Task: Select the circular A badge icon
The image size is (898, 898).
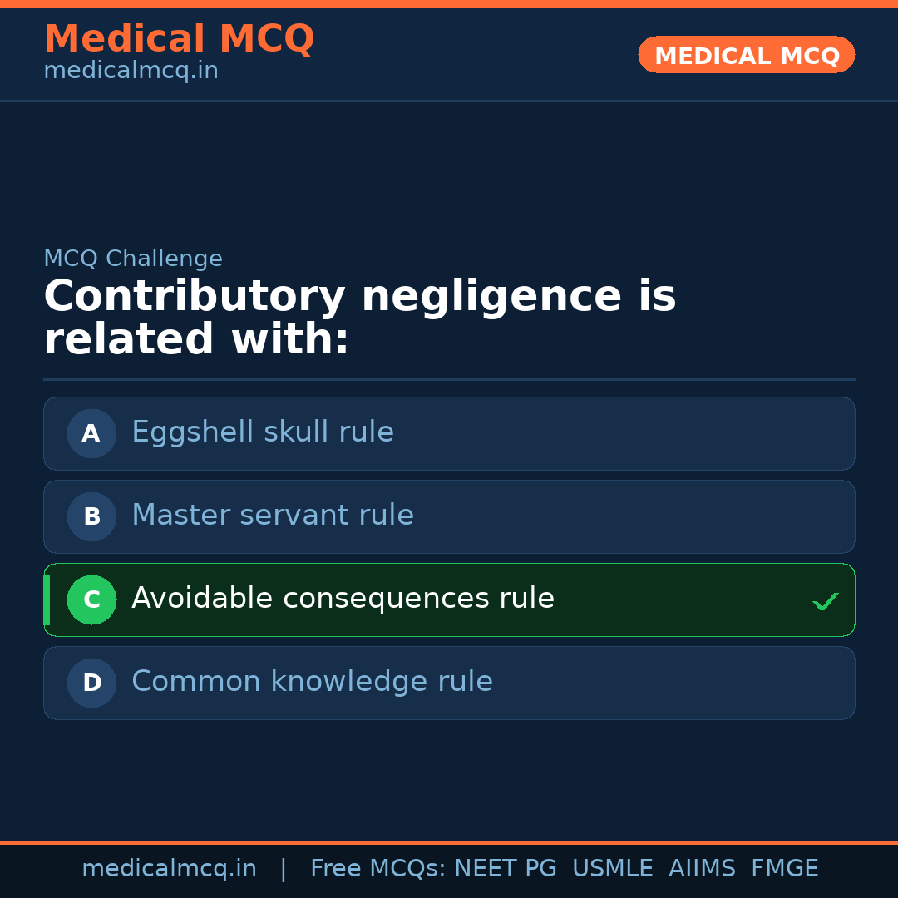Action: coord(91,433)
